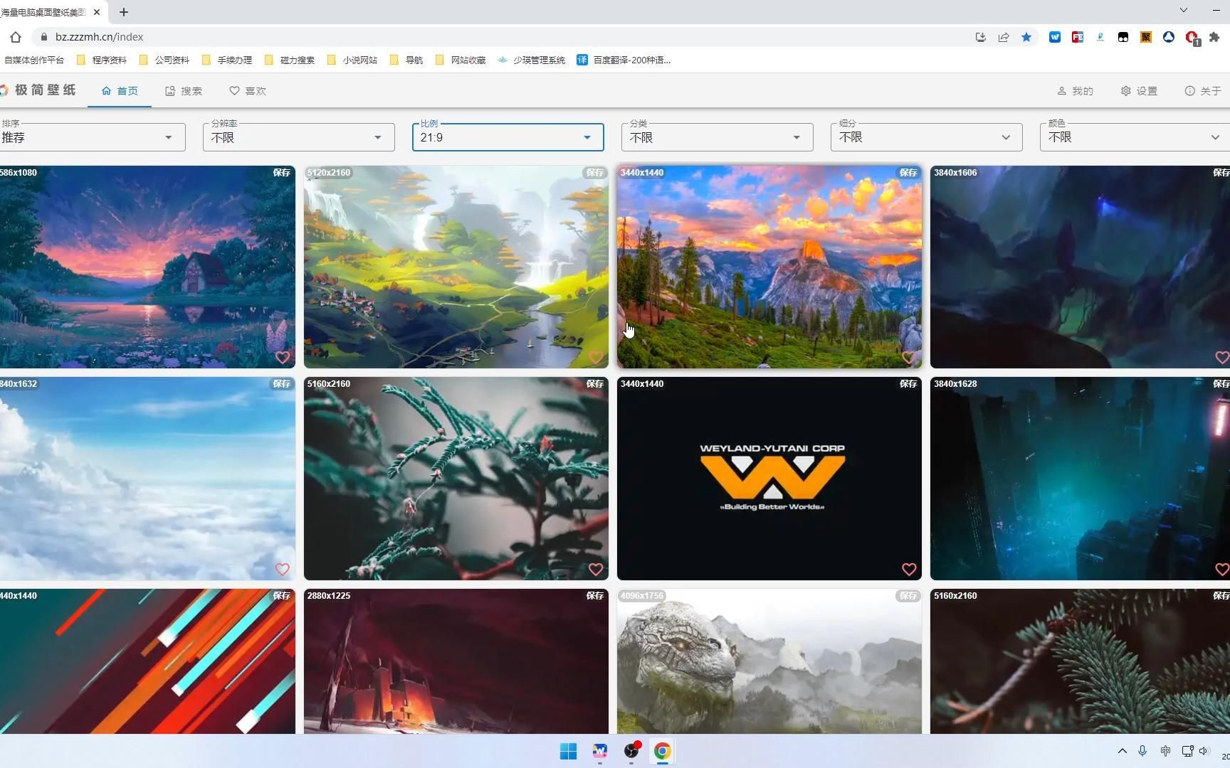
Task: Switch to the 首页 tab
Action: coord(120,91)
